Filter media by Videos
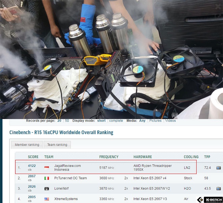 [x=171, y=121]
